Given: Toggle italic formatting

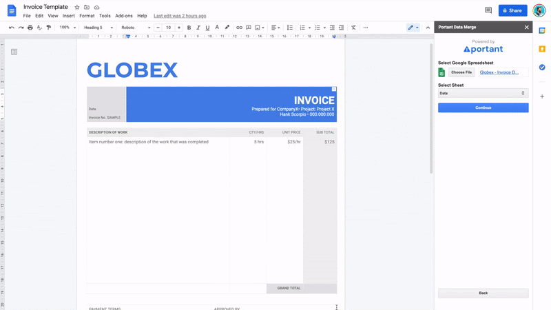Looking at the screenshot, I should pos(198,28).
